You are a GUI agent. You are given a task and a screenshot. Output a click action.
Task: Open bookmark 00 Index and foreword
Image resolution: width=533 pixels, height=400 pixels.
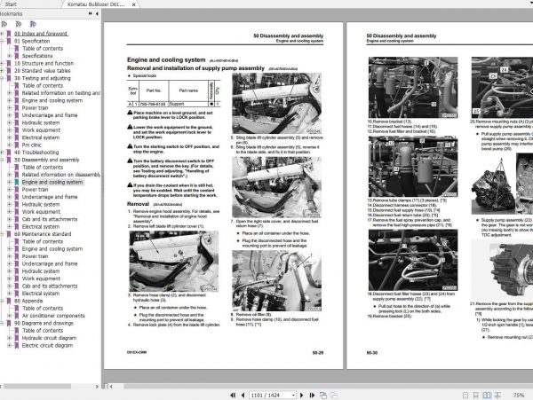41,34
